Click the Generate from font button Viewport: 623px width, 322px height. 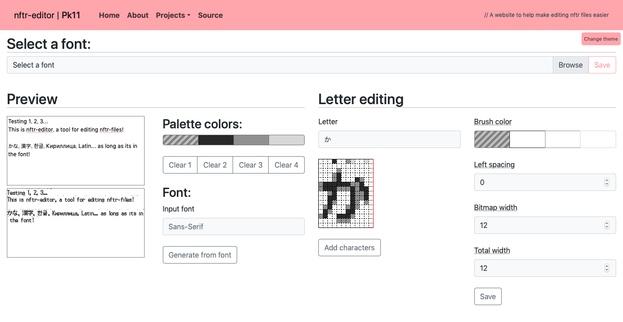(x=200, y=255)
